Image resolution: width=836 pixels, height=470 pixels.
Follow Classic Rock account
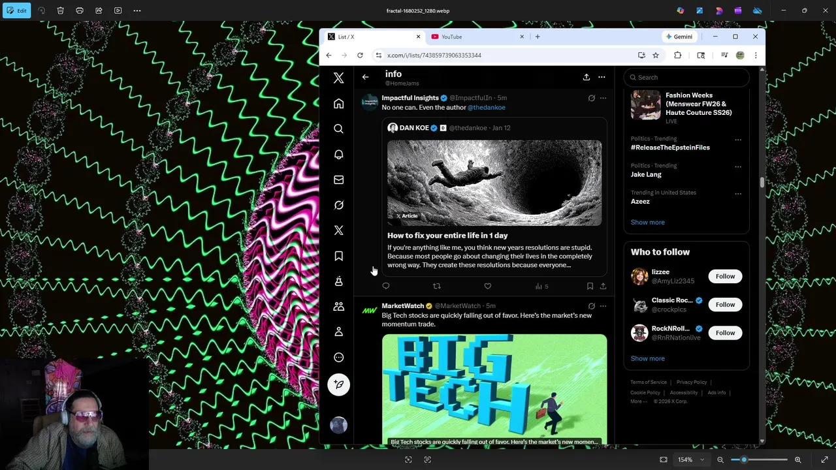coord(725,304)
